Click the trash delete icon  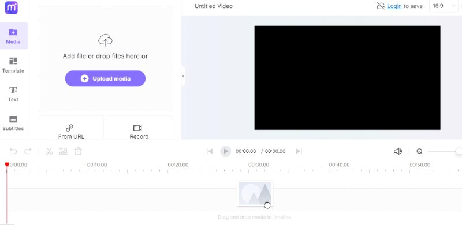(x=78, y=151)
